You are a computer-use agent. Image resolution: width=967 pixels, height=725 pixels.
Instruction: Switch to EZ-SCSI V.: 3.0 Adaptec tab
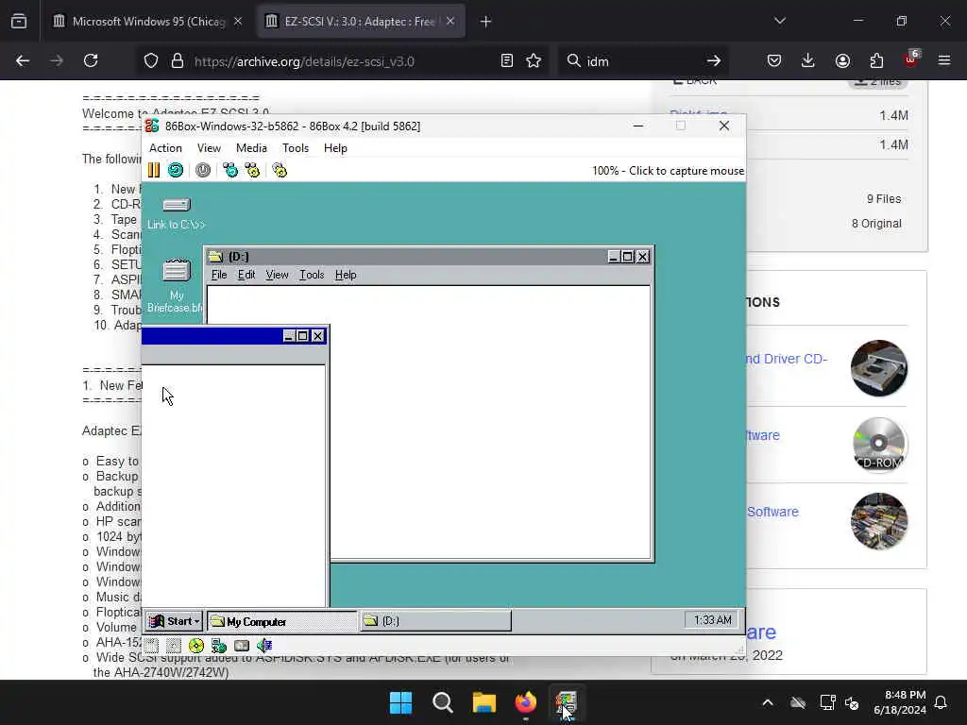pos(361,22)
